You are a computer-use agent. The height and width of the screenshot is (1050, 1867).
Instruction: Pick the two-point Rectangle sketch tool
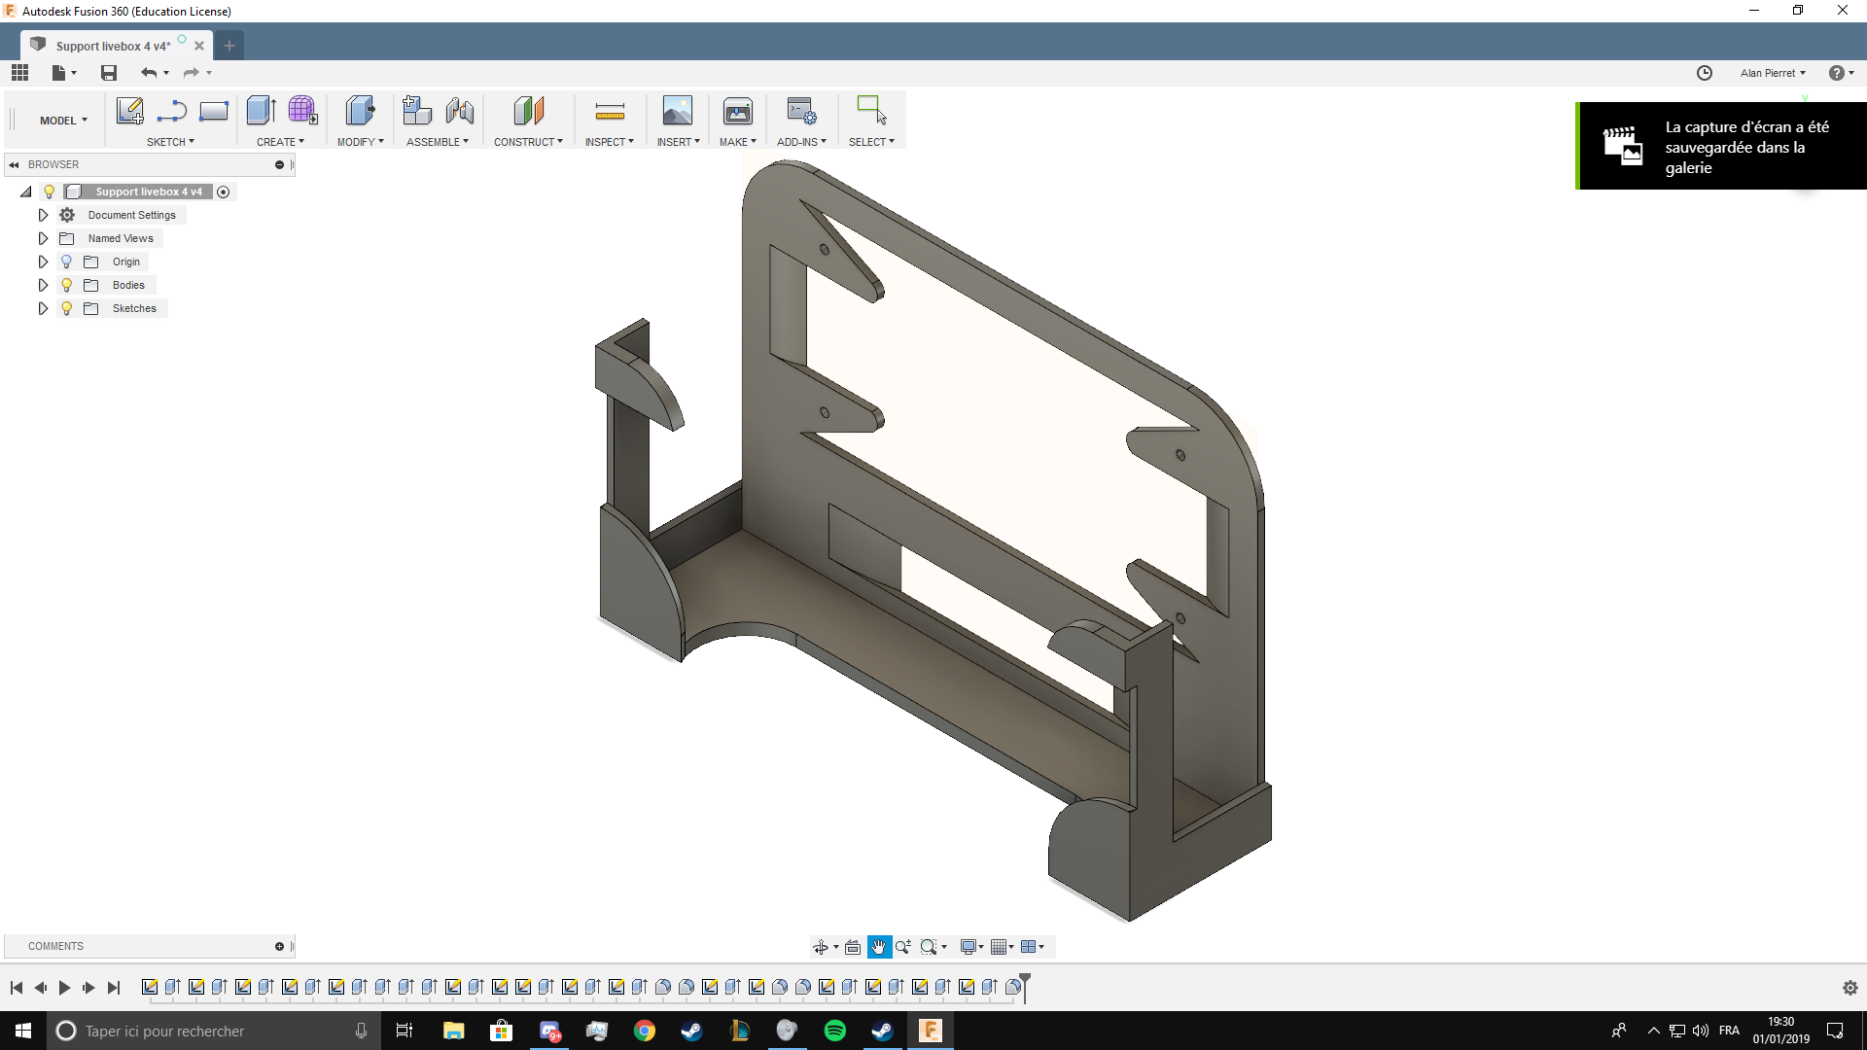click(214, 111)
